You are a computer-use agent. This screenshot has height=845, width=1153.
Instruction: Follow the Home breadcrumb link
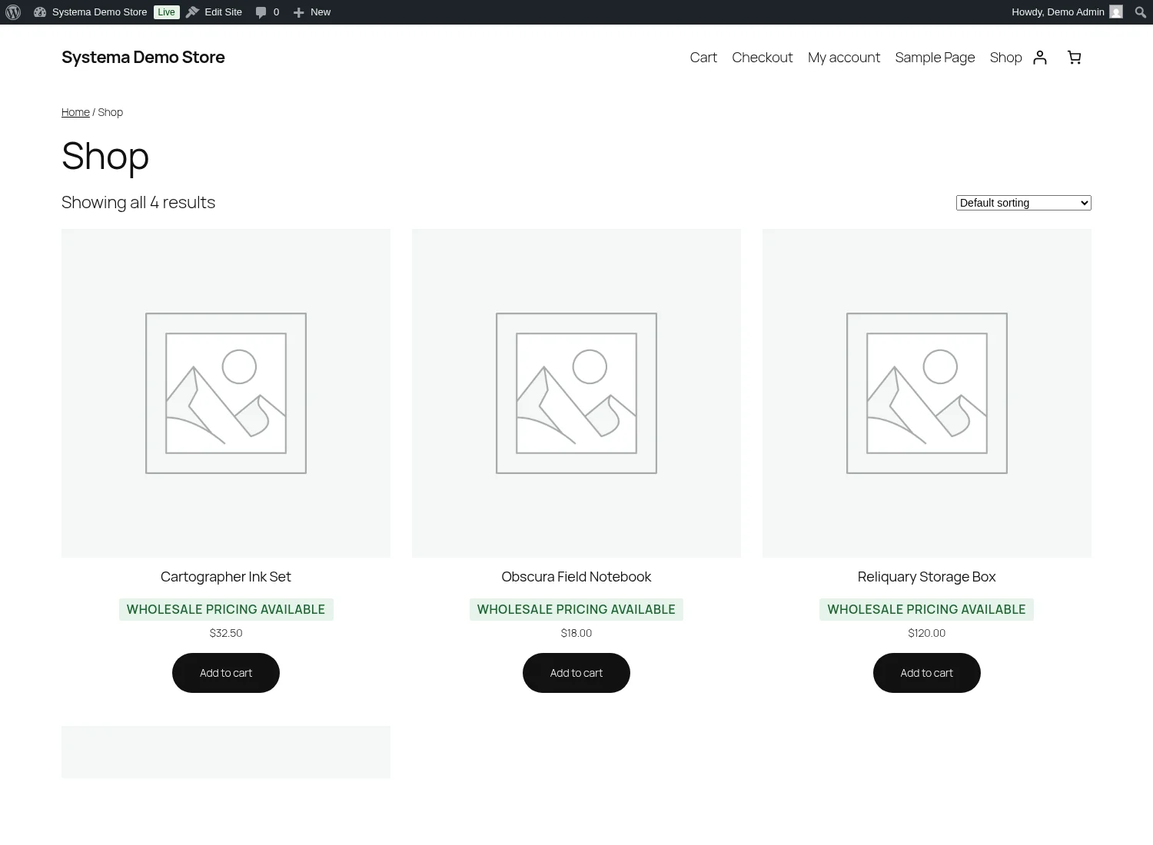tap(75, 112)
